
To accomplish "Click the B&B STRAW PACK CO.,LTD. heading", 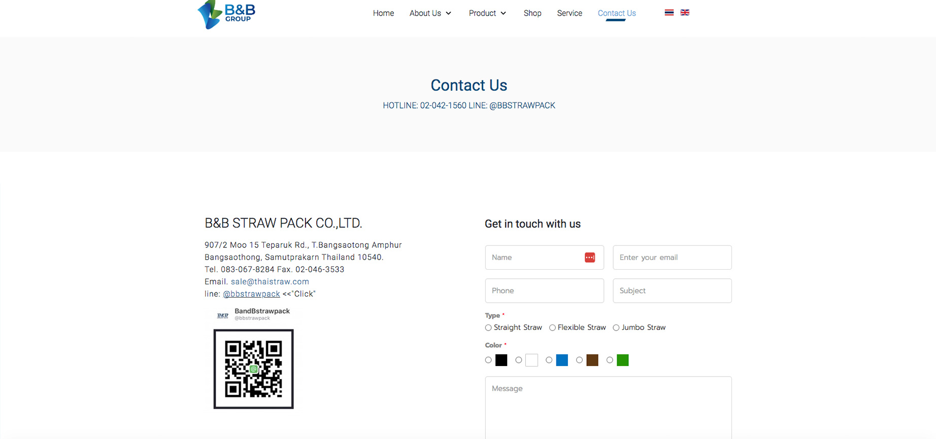I will point(283,223).
